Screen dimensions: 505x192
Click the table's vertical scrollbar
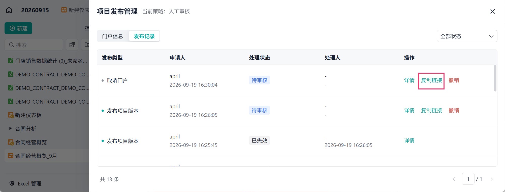[x=495, y=78]
